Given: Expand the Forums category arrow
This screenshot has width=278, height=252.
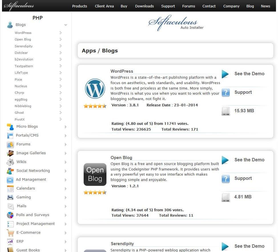Looking at the screenshot, I should [x=66, y=145].
